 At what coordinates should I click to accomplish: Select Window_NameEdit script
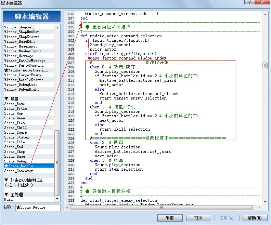(29, 42)
